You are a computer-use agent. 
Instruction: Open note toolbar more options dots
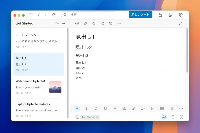tap(119, 23)
